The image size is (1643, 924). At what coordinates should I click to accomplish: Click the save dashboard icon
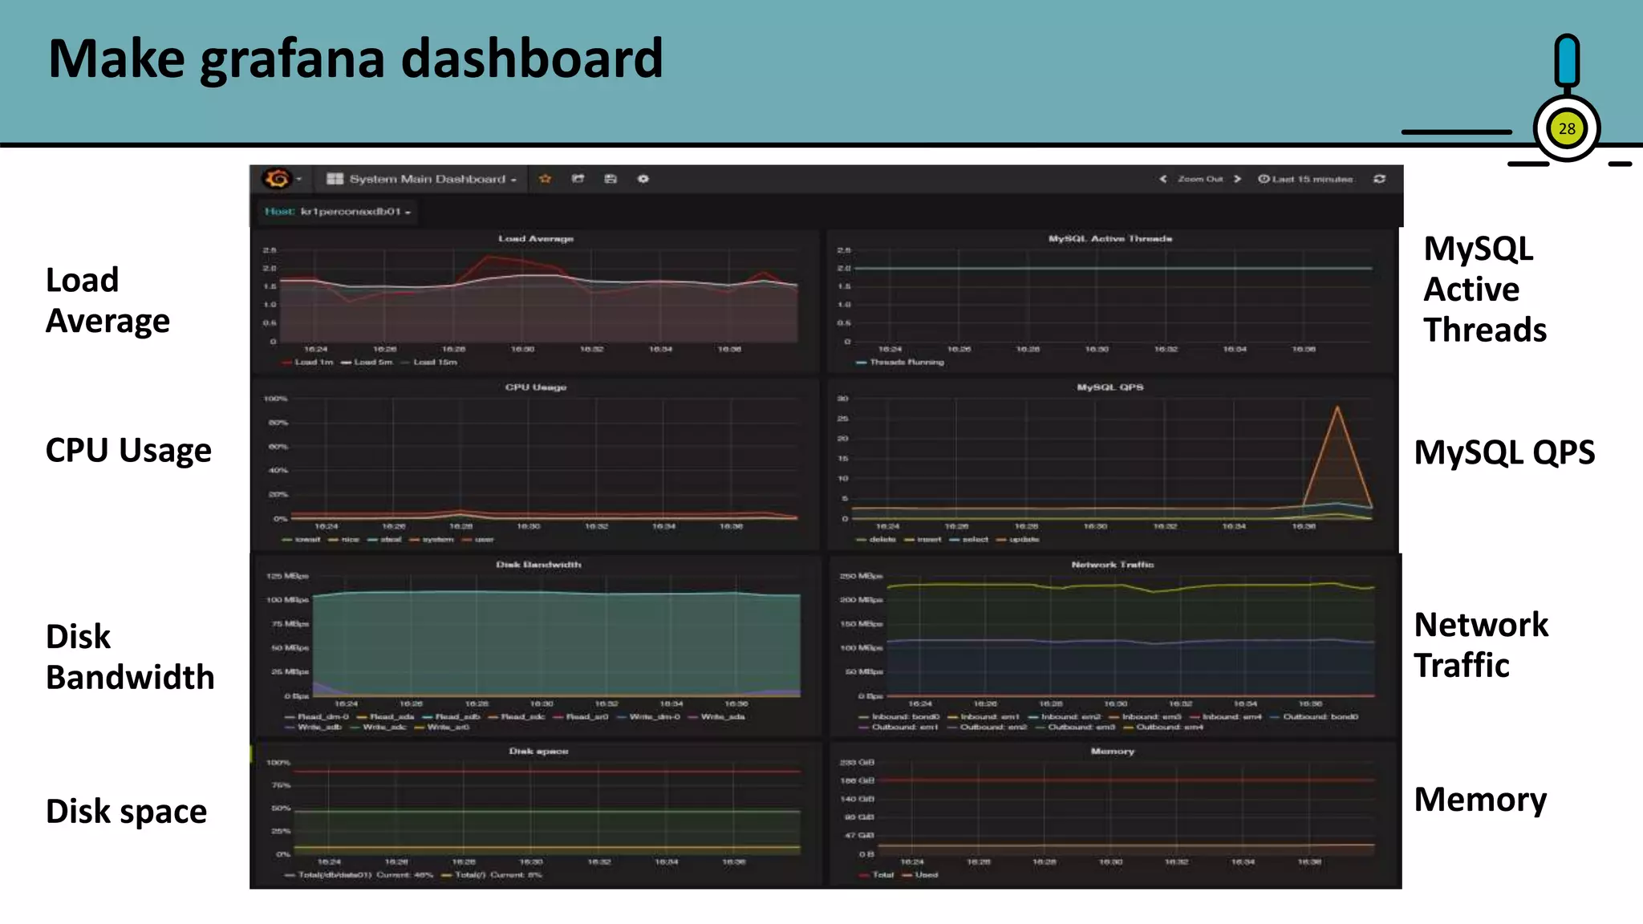tap(611, 179)
